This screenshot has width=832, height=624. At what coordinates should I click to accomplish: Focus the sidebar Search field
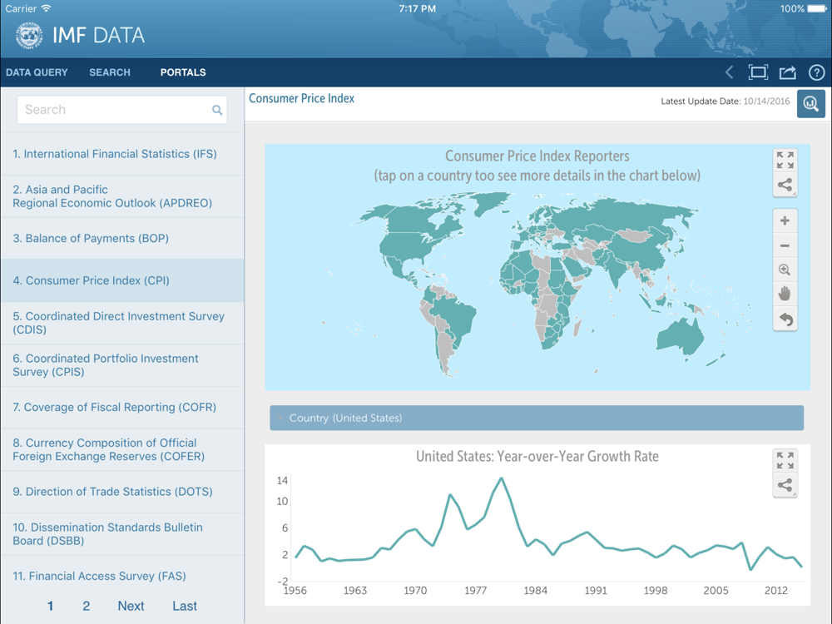pyautogui.click(x=122, y=110)
